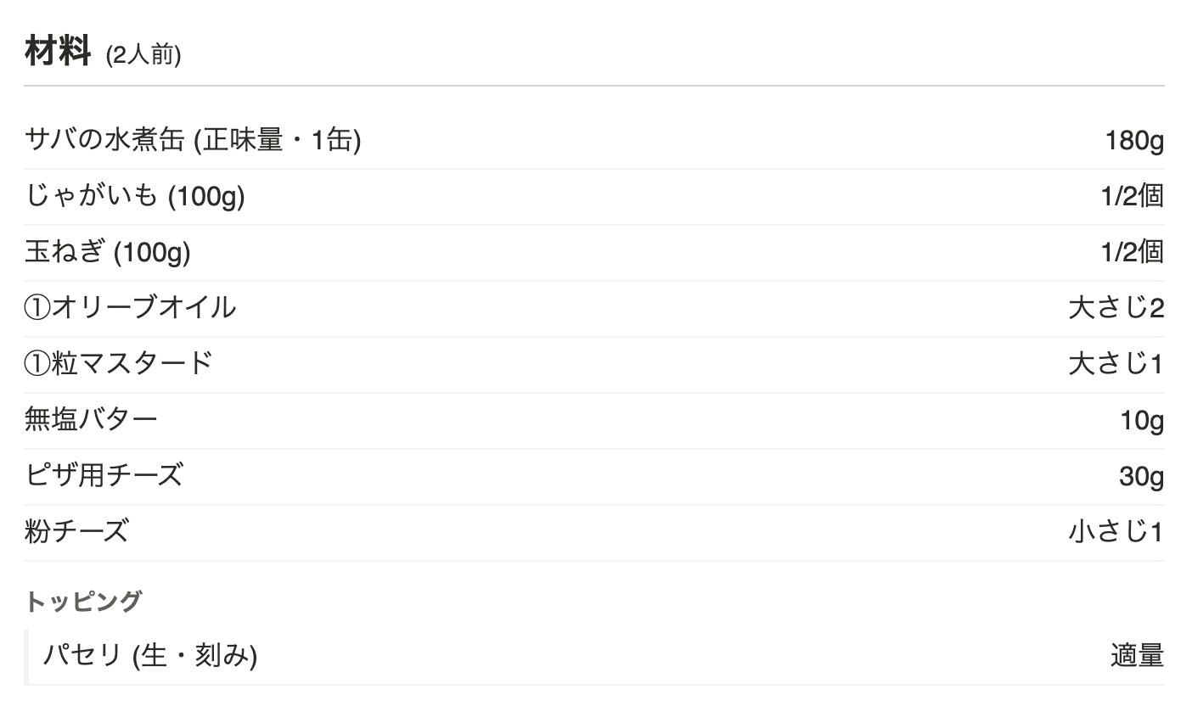Viewport: 1192px width, 706px height.
Task: Click the 粉チーズ ingredient
Action: tap(76, 531)
